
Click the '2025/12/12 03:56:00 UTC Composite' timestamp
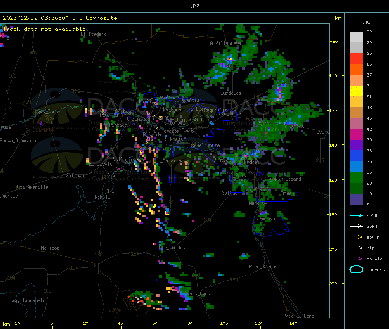60,18
